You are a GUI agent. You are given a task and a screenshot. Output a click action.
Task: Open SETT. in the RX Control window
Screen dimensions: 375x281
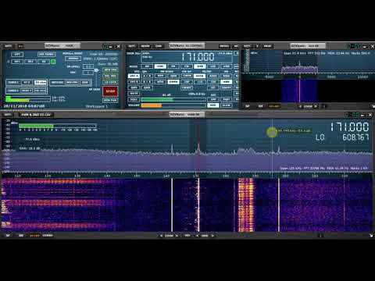pos(132,46)
